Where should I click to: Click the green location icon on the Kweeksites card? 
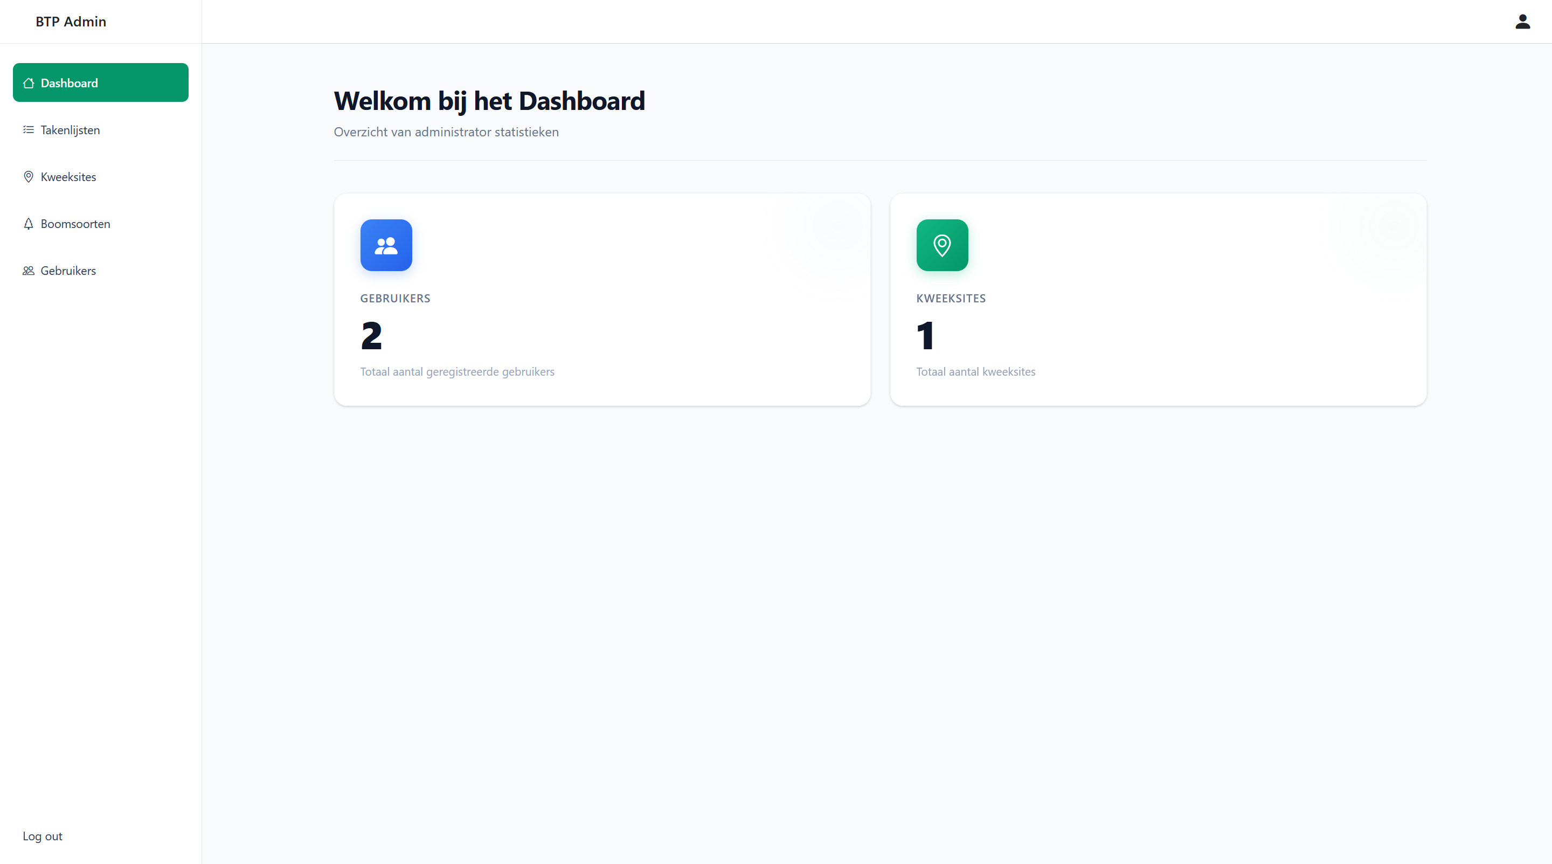pyautogui.click(x=943, y=245)
